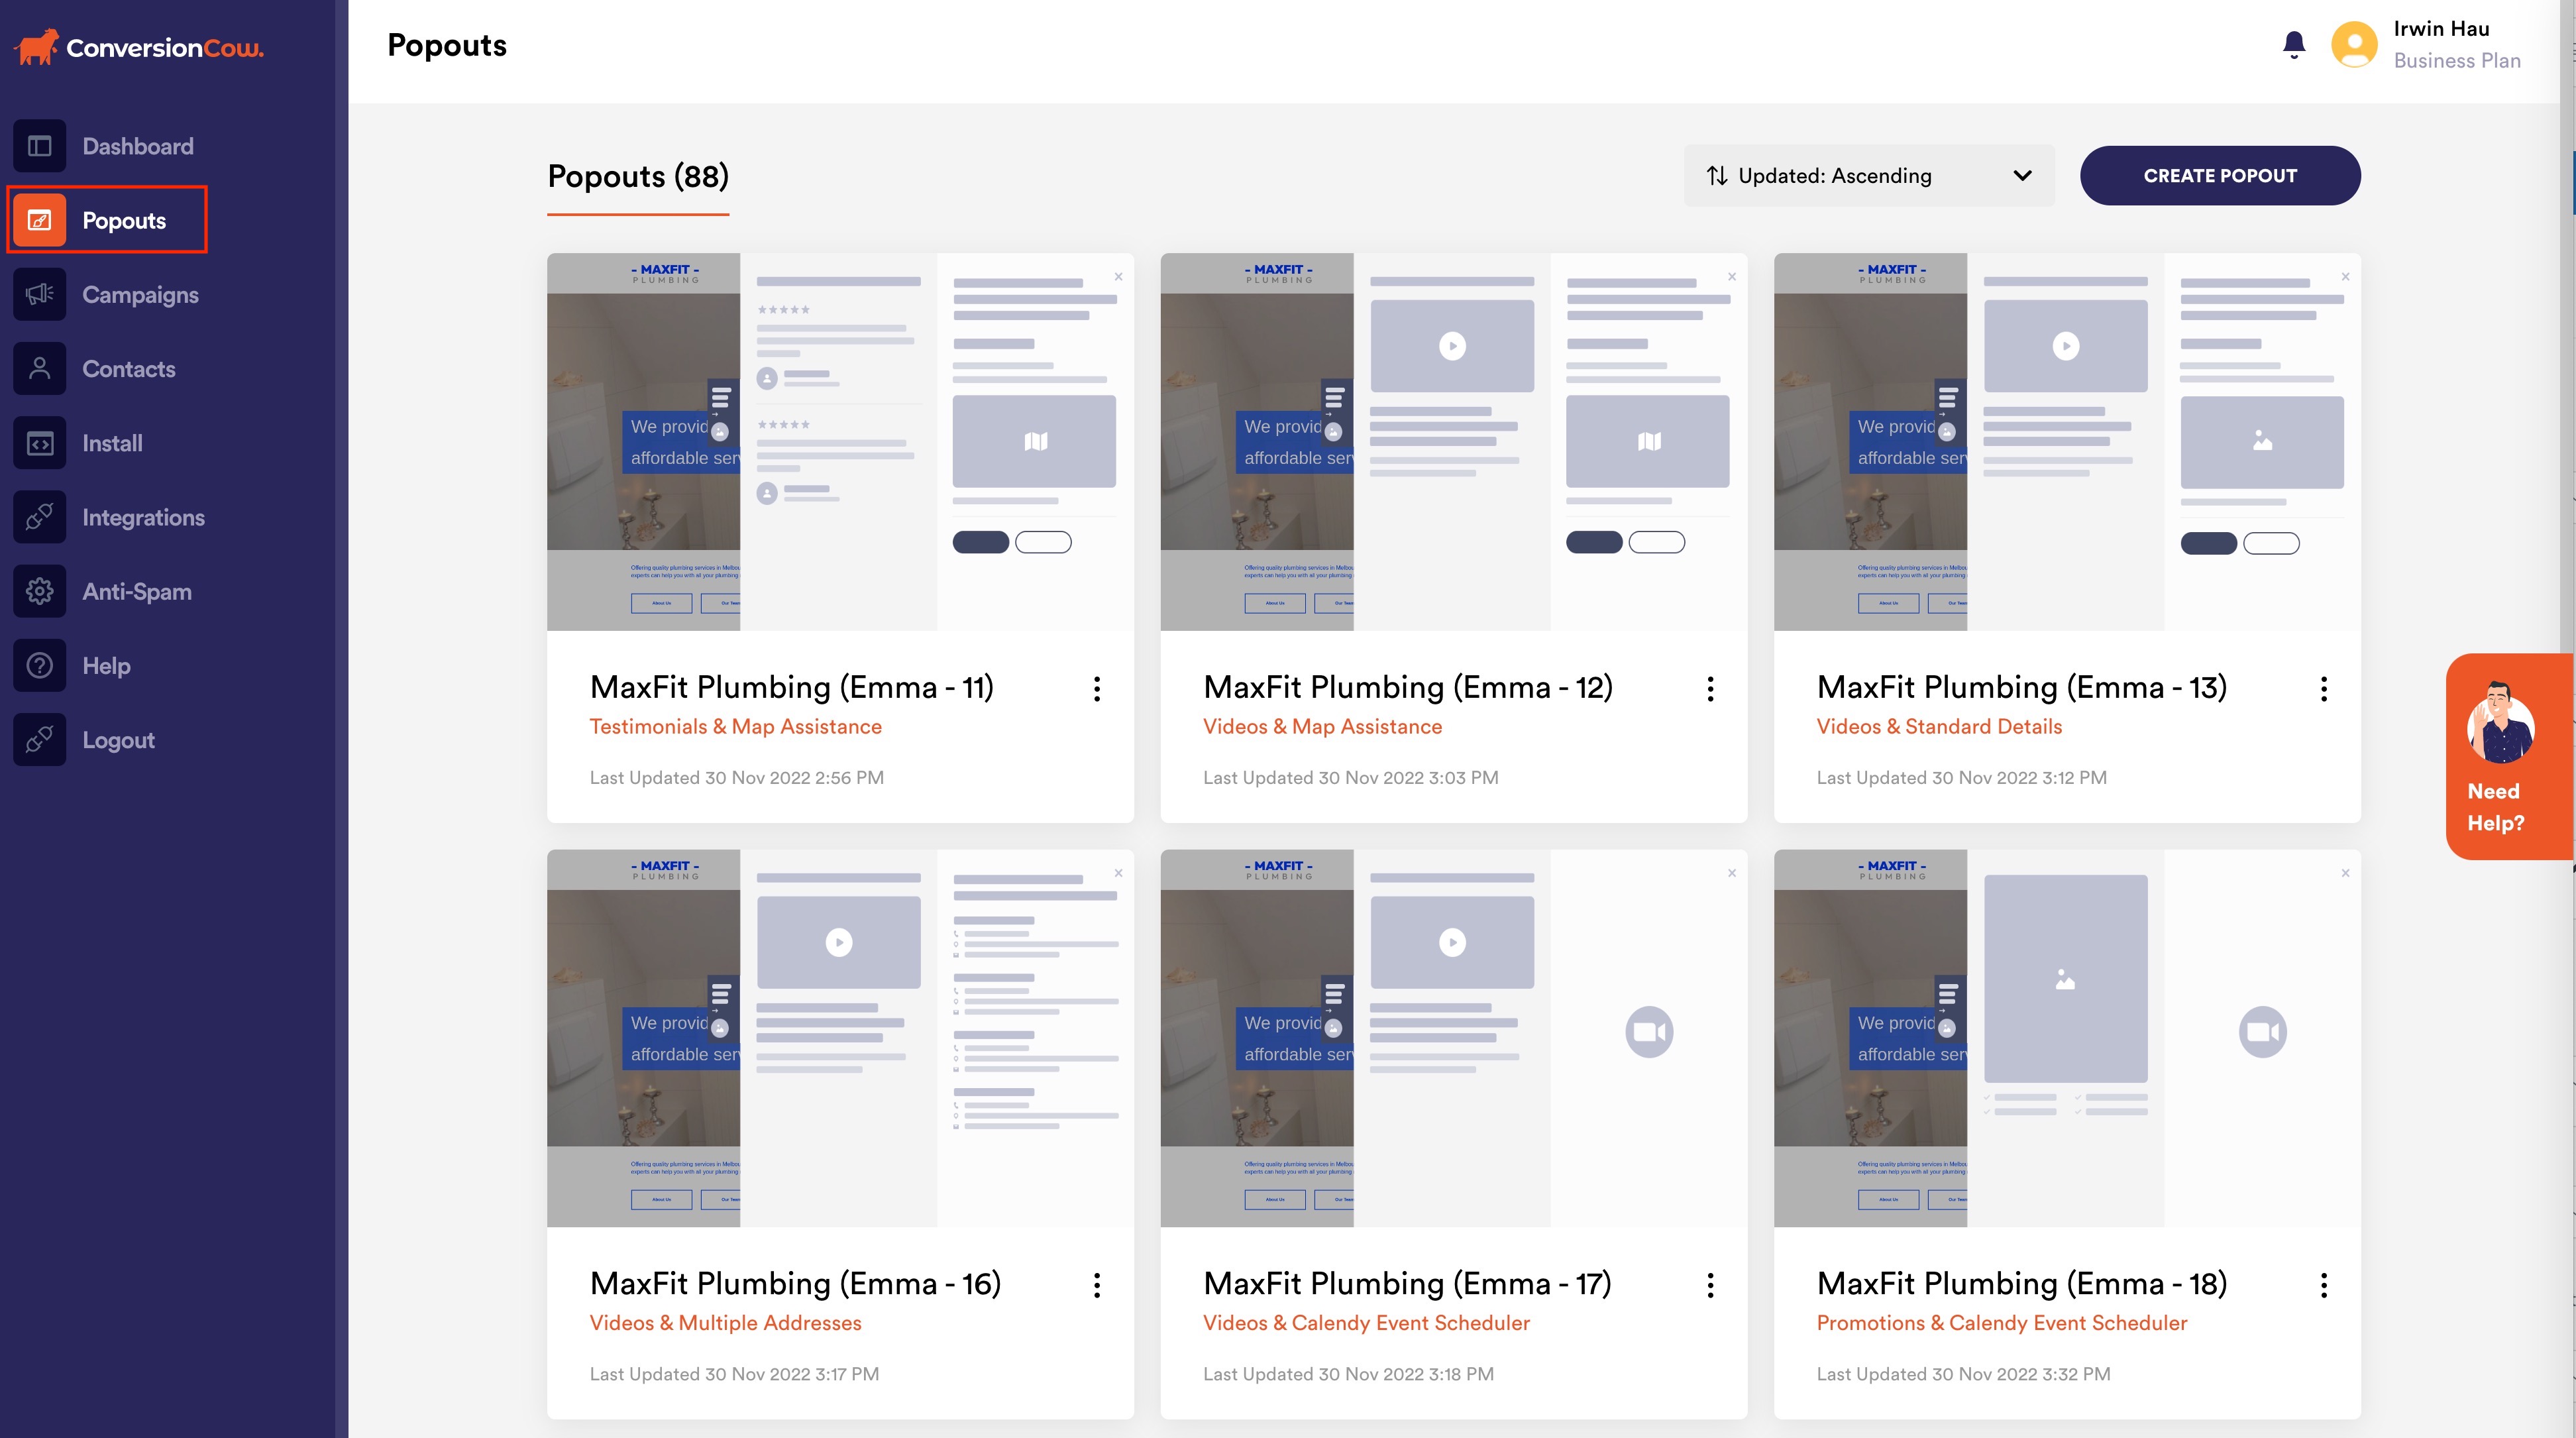Click the Contacts person icon
The width and height of the screenshot is (2576, 1438).
click(40, 369)
